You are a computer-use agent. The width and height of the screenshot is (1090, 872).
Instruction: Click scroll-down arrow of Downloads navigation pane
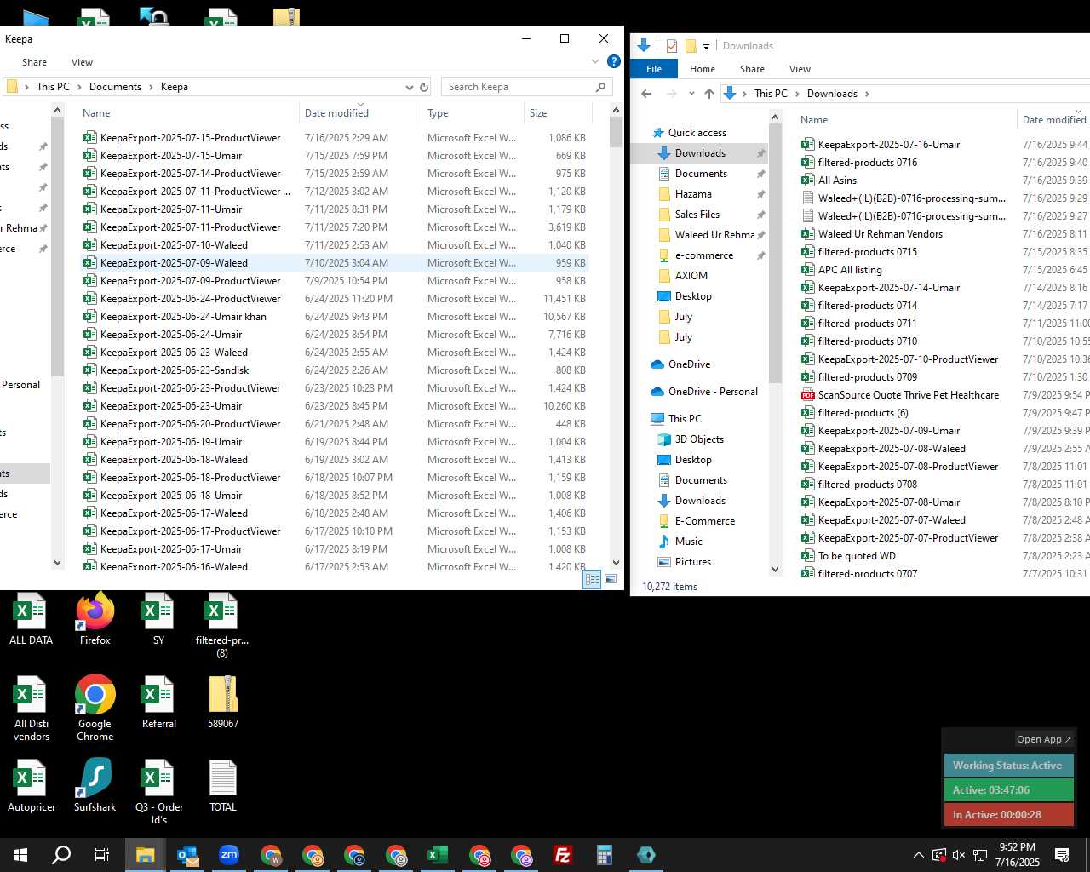775,569
